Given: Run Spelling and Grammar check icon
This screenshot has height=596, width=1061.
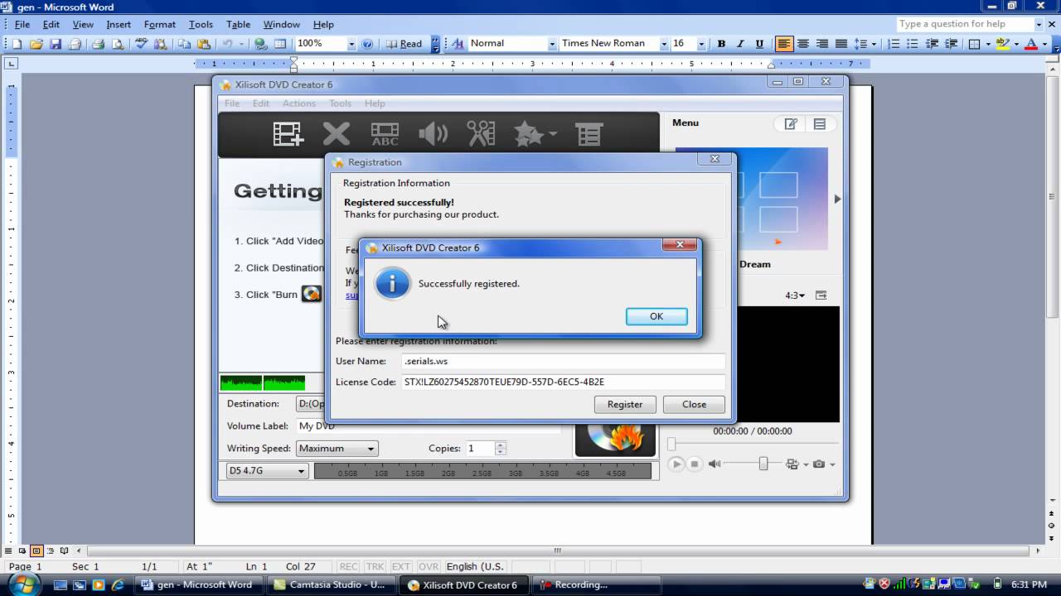Looking at the screenshot, I should click(x=141, y=44).
